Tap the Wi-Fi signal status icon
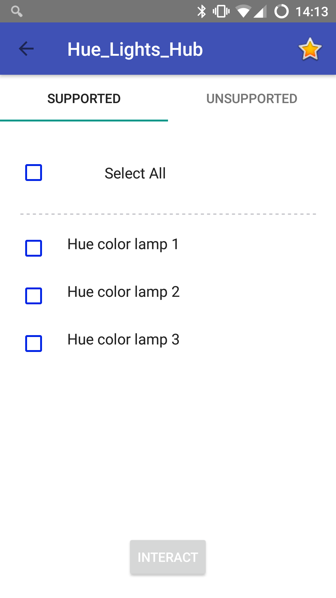Viewport: 336px width, 598px height. pyautogui.click(x=243, y=12)
